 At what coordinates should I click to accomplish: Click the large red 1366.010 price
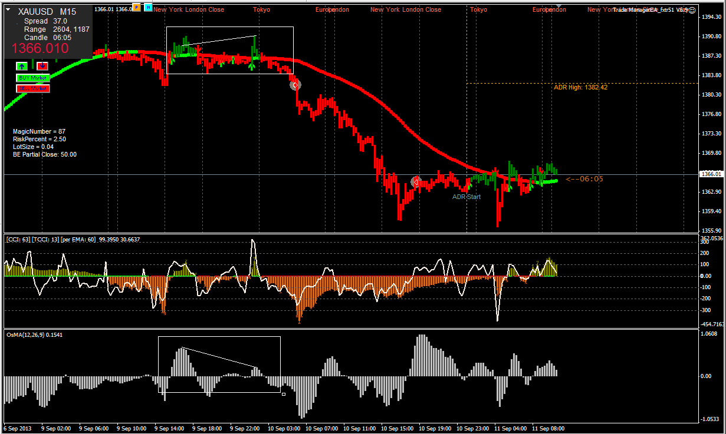point(40,49)
